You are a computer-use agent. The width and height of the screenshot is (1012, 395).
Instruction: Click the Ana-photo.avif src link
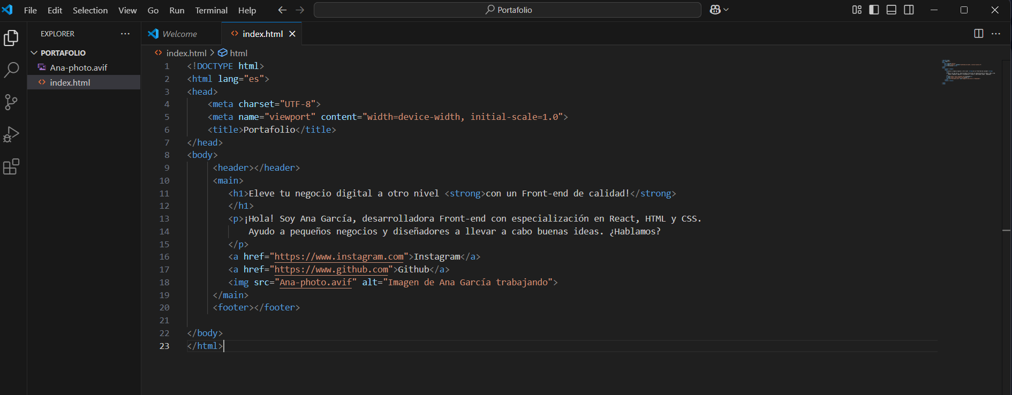[x=315, y=283]
